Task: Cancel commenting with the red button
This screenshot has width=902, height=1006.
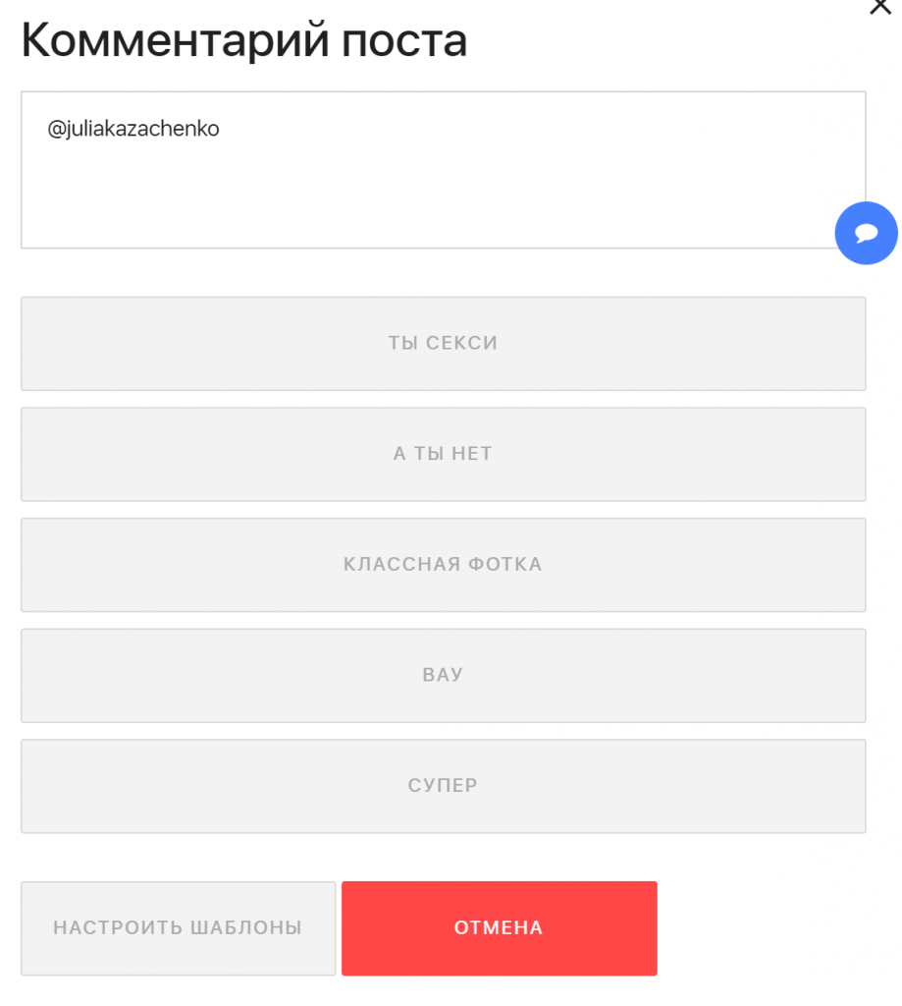Action: click(x=500, y=928)
